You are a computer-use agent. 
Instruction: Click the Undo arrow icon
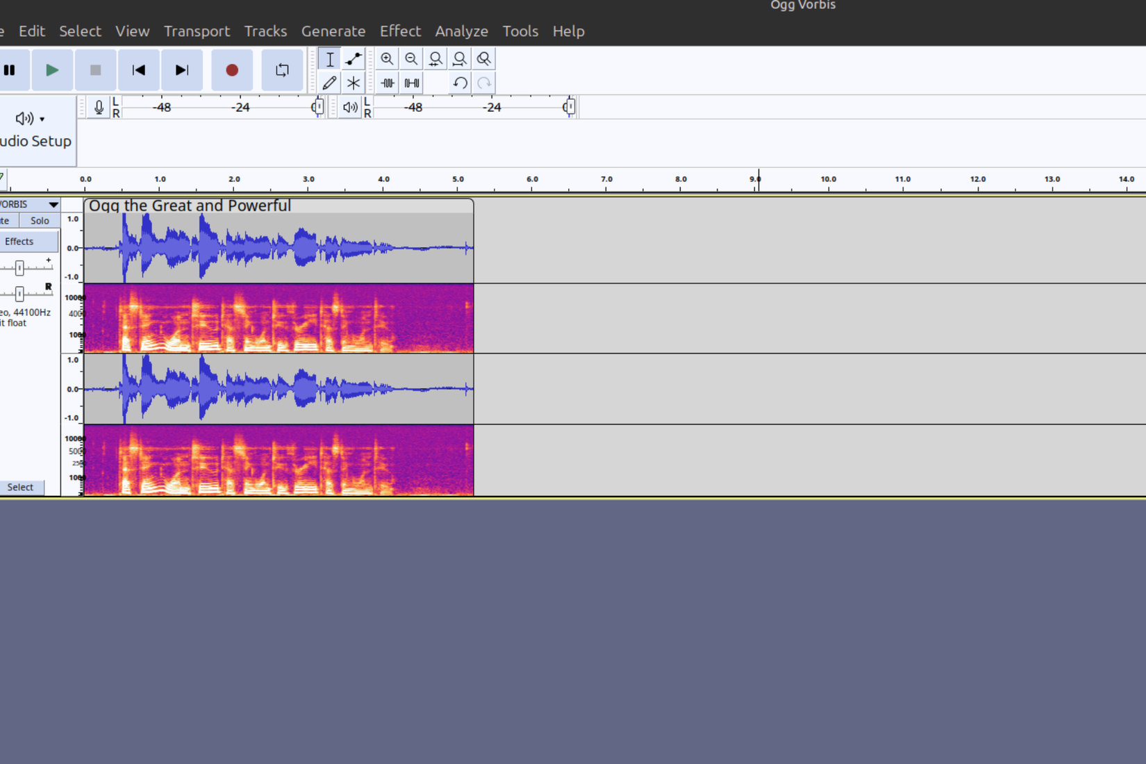459,82
